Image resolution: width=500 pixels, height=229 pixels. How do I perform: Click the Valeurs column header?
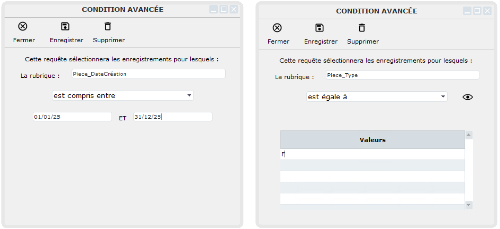tap(372, 140)
